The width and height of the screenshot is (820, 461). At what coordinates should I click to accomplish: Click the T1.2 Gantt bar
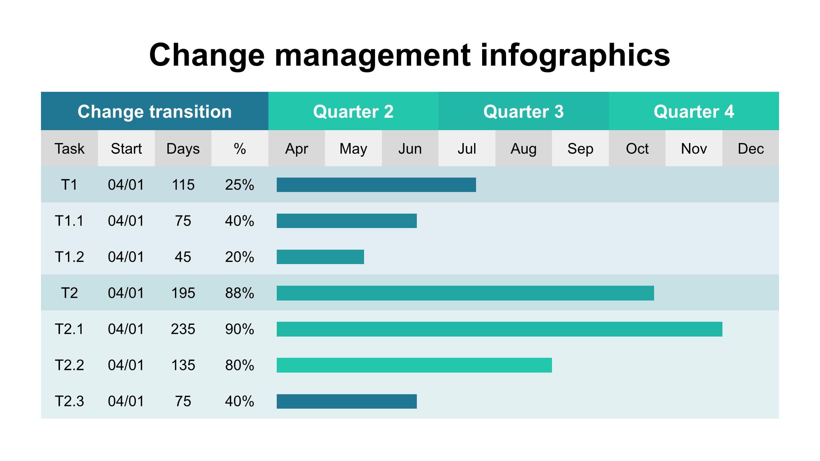tap(320, 257)
